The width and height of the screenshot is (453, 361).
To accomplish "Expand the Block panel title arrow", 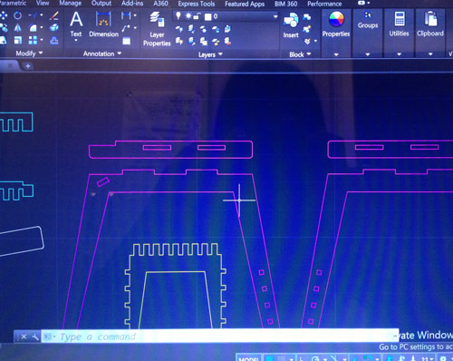I will pyautogui.click(x=309, y=54).
